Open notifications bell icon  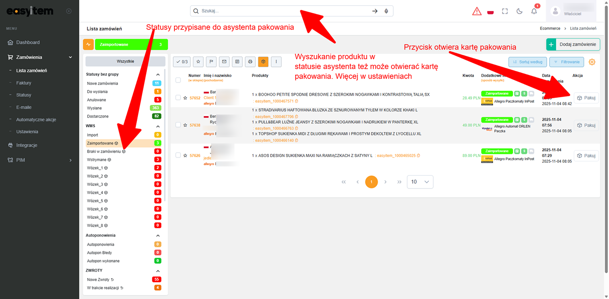(534, 11)
